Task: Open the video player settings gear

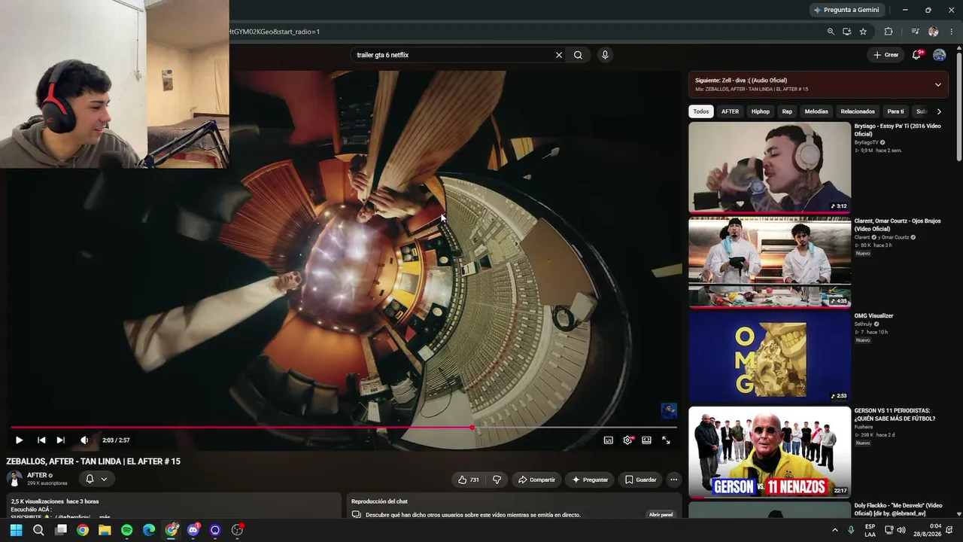Action: point(627,440)
